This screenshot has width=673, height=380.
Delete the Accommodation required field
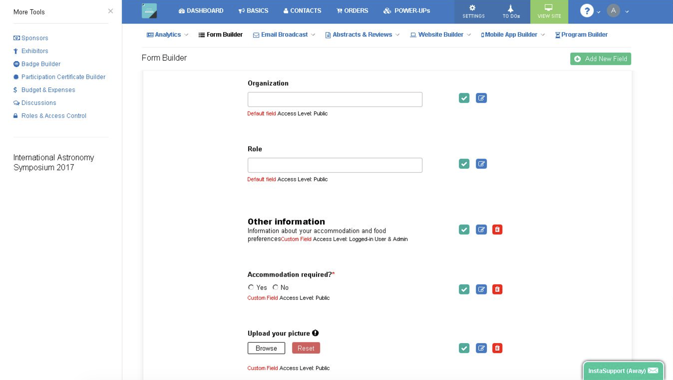pyautogui.click(x=497, y=289)
